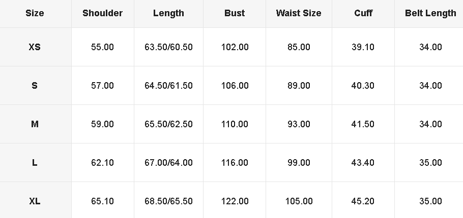This screenshot has height=218, width=463.
Task: Click the Belt Length header
Action: tap(430, 13)
